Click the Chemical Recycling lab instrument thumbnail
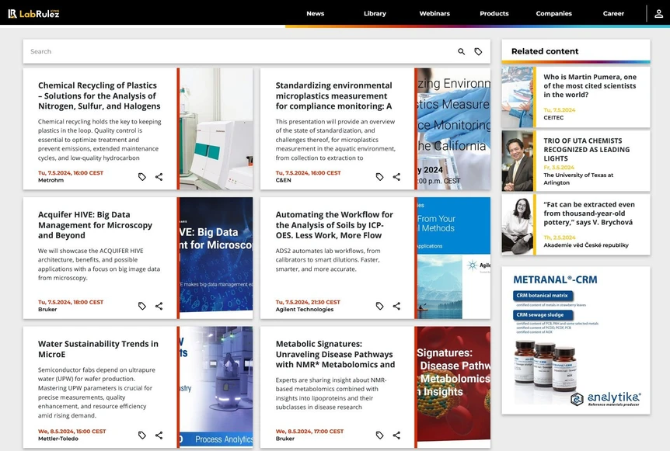The height and width of the screenshot is (451, 670). coord(216,129)
